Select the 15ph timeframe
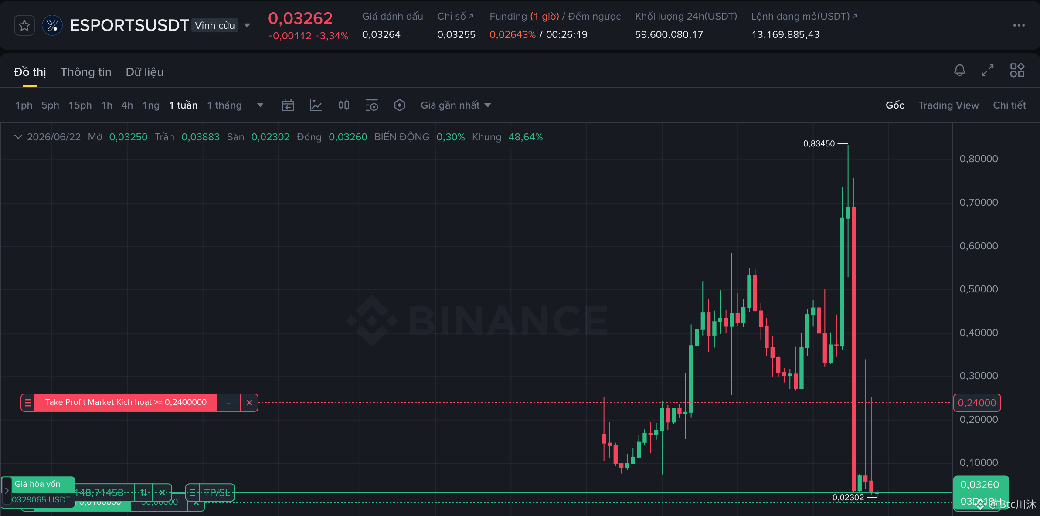 [80, 105]
